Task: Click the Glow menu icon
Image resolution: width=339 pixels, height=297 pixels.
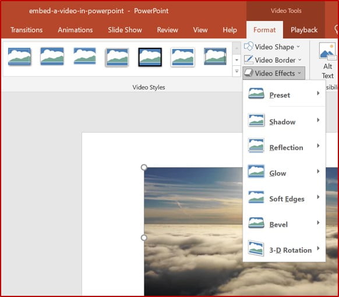Action: point(256,171)
